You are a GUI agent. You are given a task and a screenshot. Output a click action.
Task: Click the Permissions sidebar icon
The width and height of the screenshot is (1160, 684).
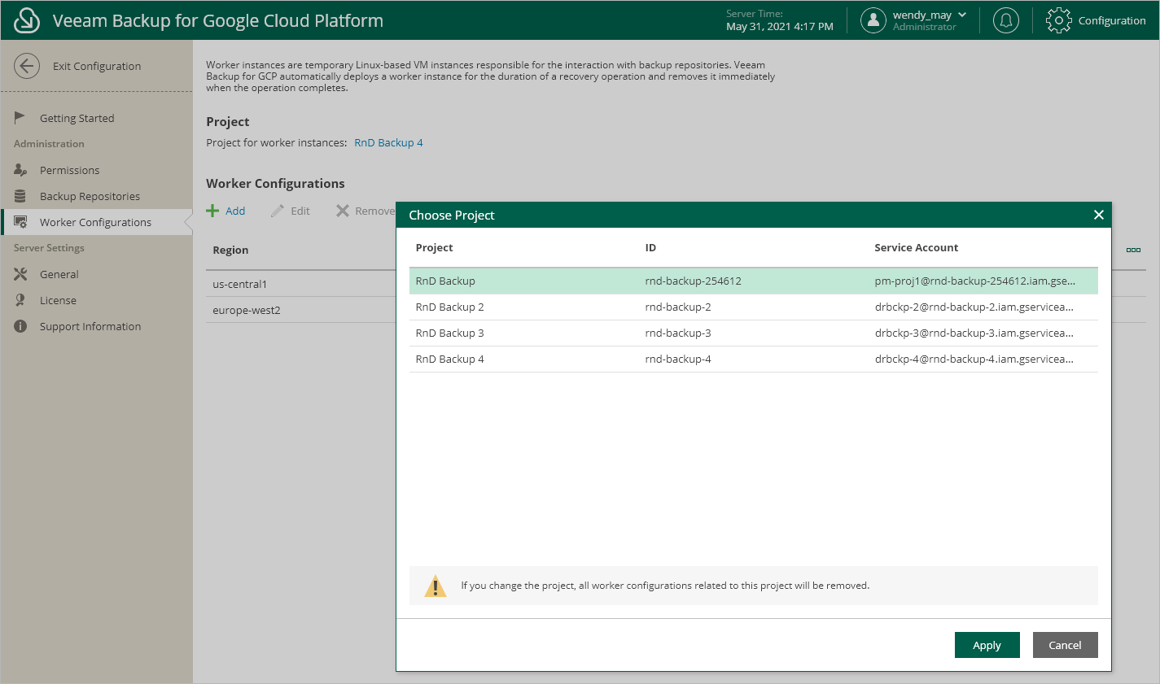coord(20,170)
